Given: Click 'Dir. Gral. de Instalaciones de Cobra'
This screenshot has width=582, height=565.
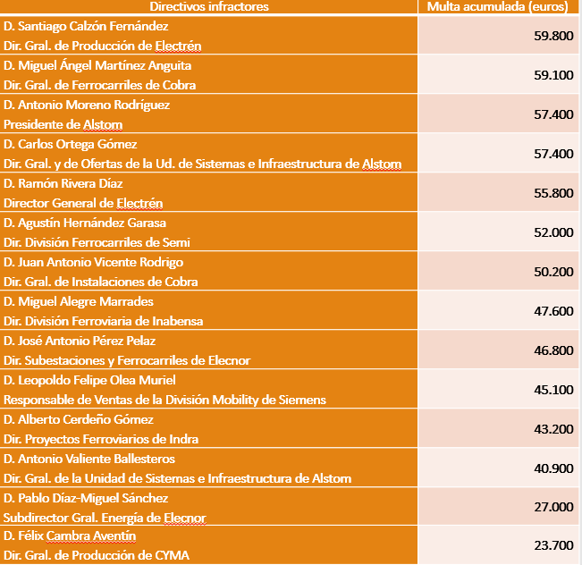Looking at the screenshot, I should [101, 282].
